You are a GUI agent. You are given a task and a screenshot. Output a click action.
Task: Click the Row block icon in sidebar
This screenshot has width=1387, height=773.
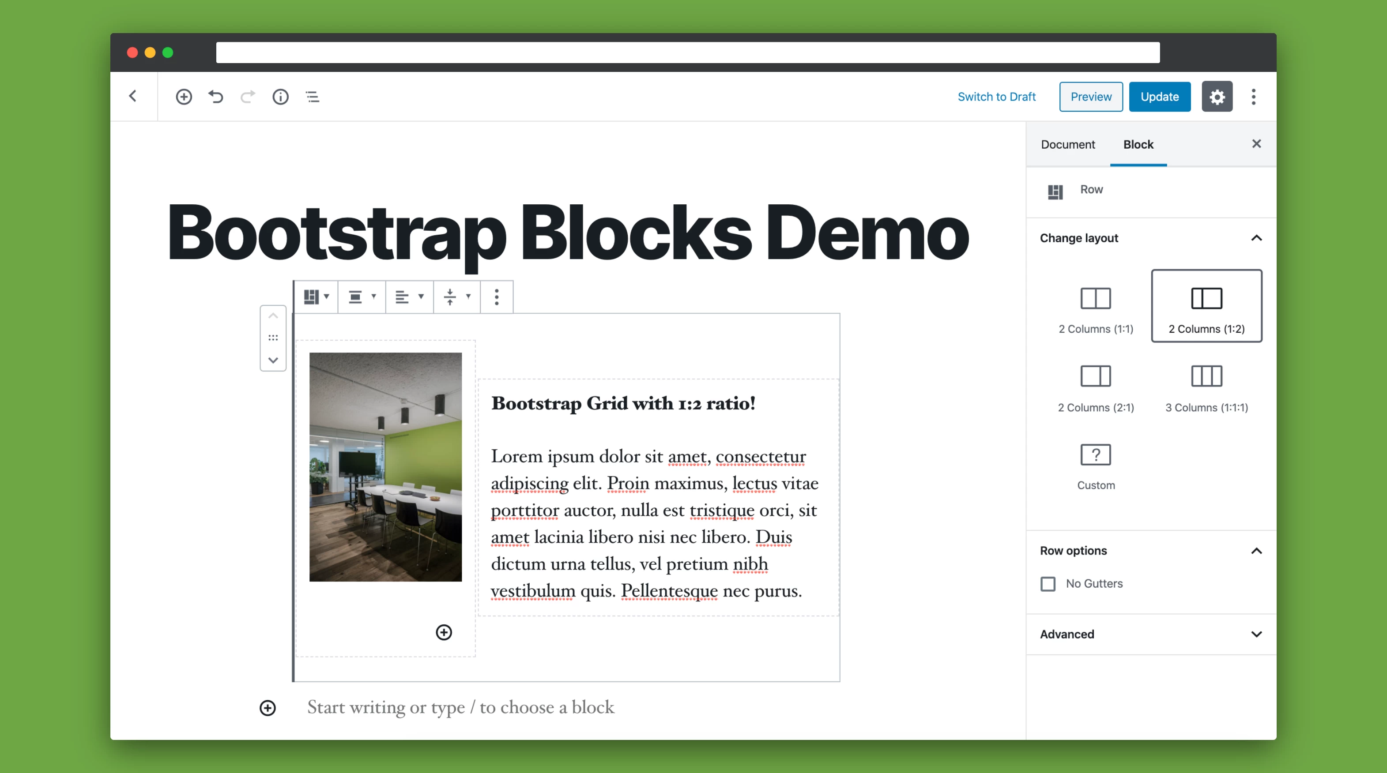(x=1055, y=191)
